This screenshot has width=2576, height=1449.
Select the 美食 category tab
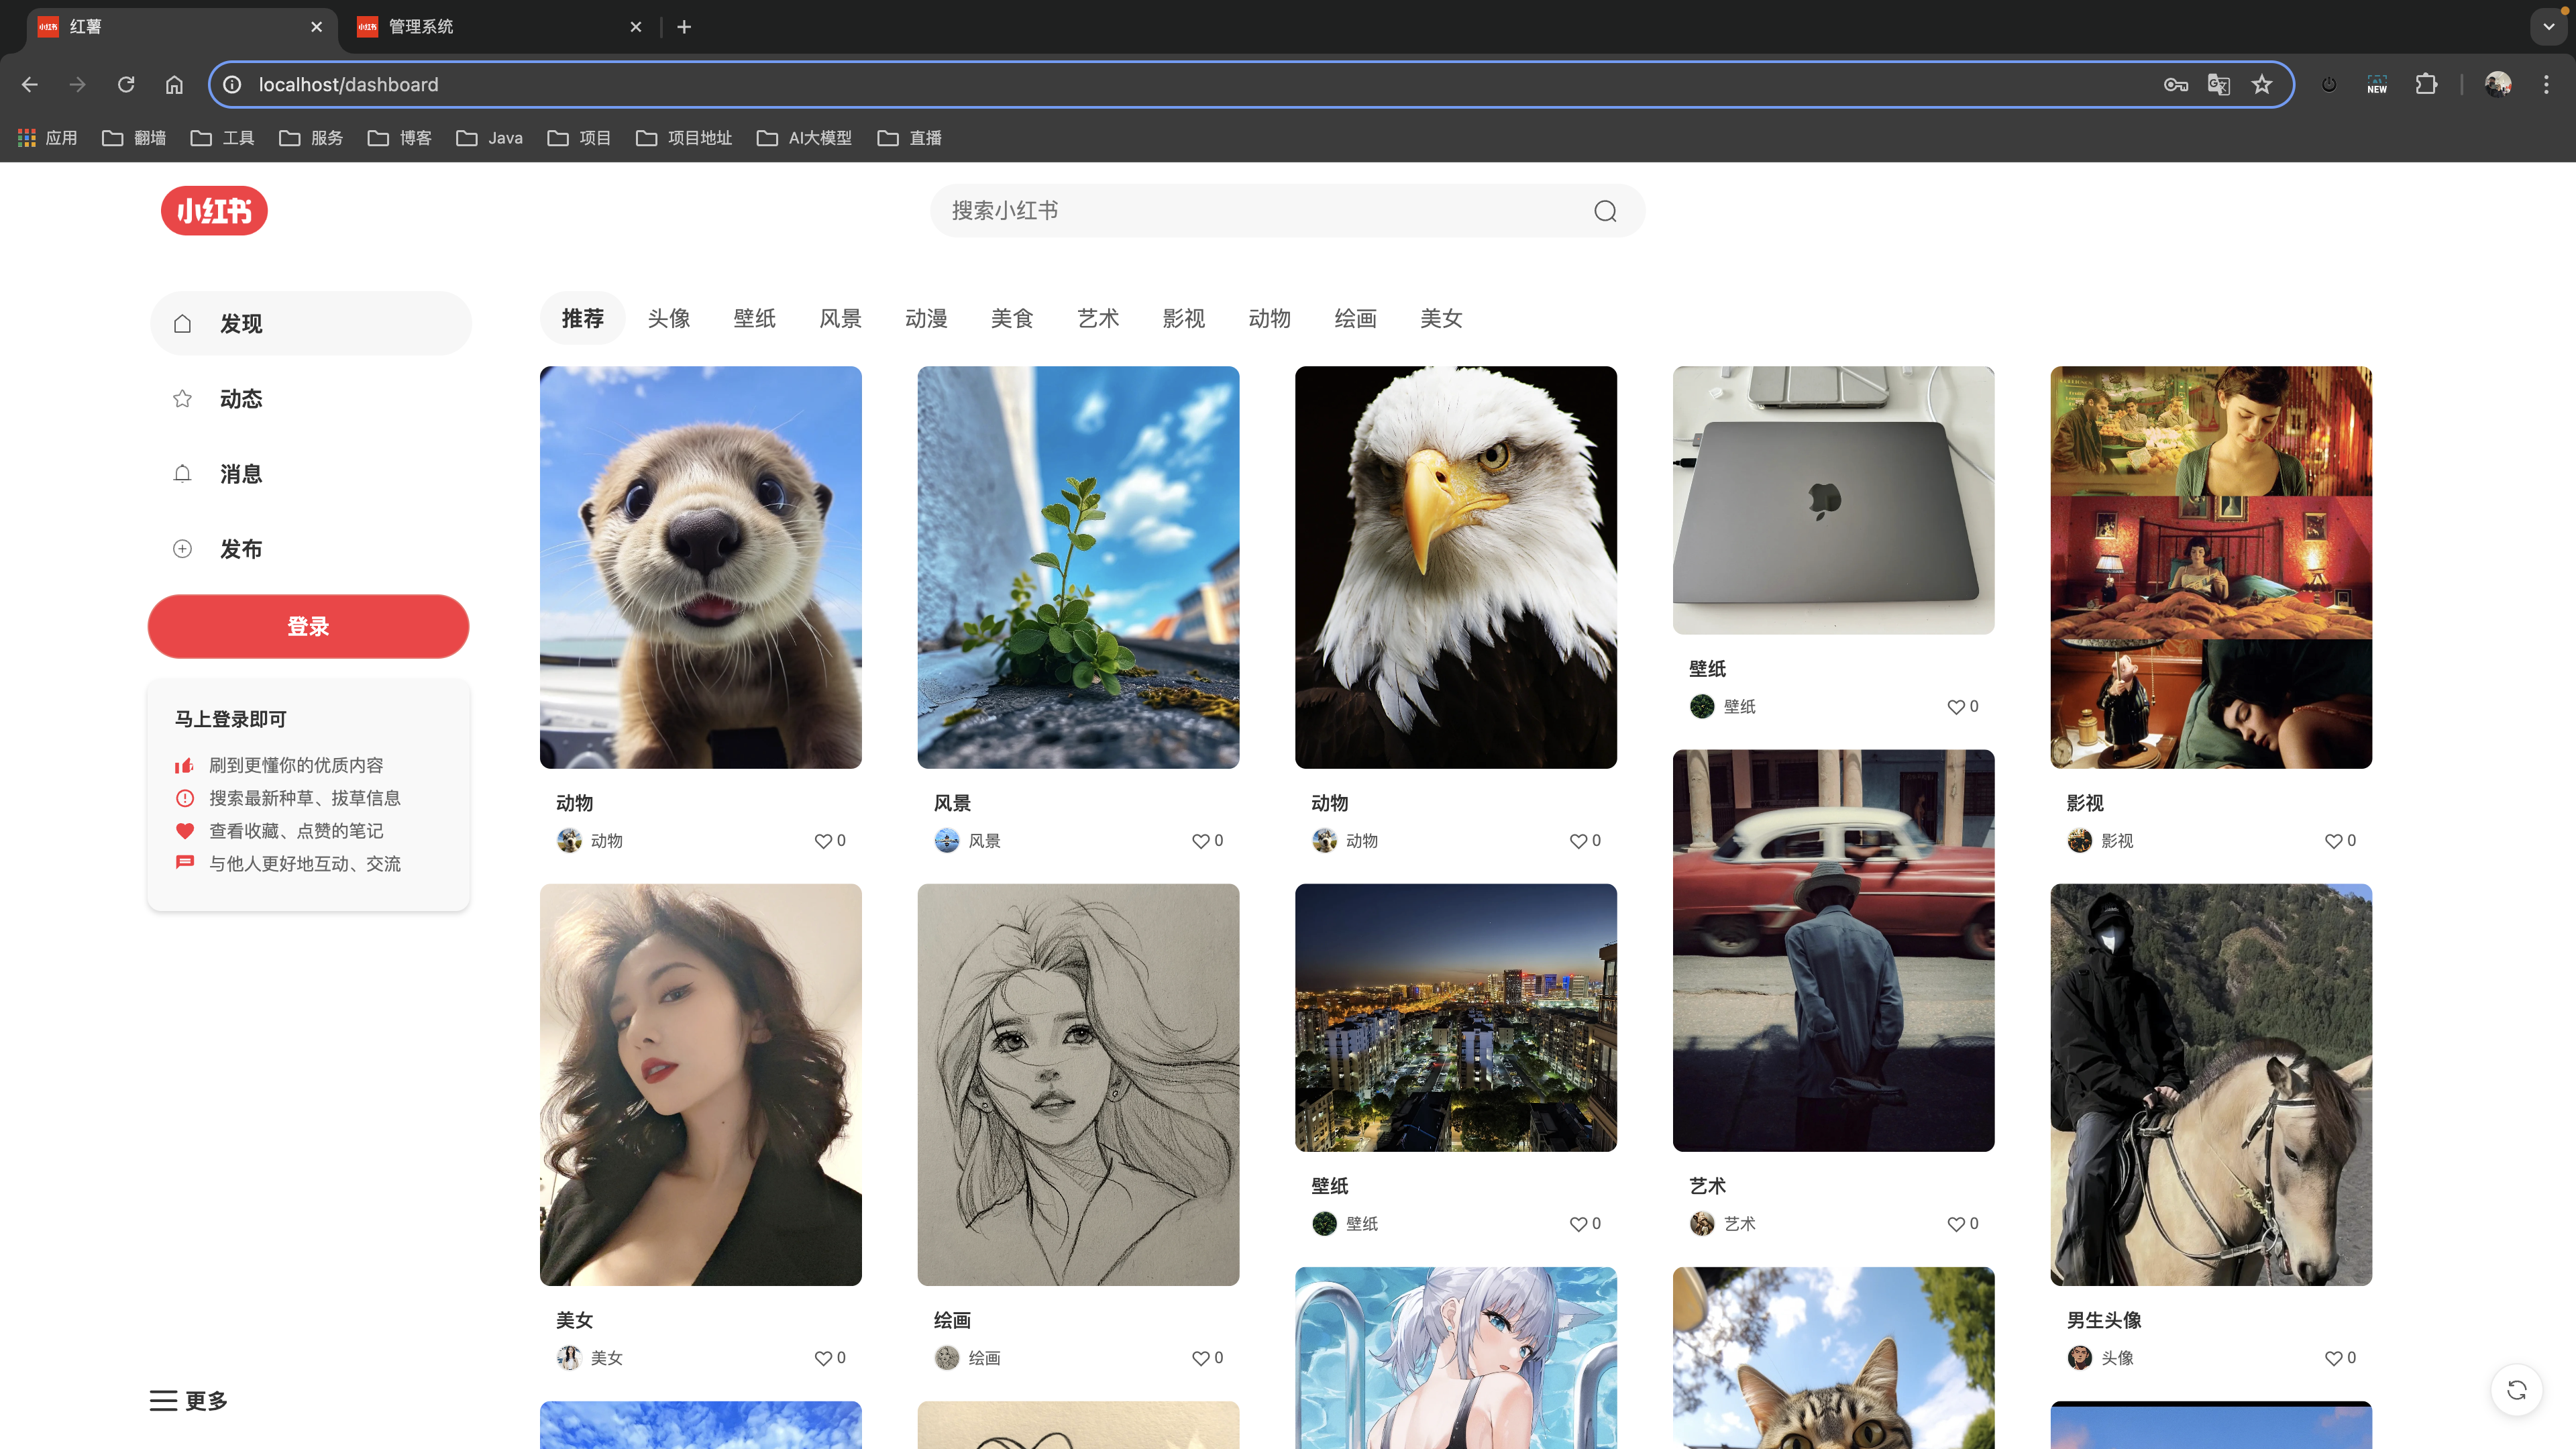1012,319
